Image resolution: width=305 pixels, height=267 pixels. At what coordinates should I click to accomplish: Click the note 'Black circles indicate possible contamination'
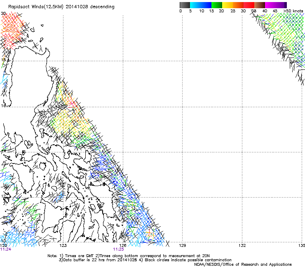[188, 260]
